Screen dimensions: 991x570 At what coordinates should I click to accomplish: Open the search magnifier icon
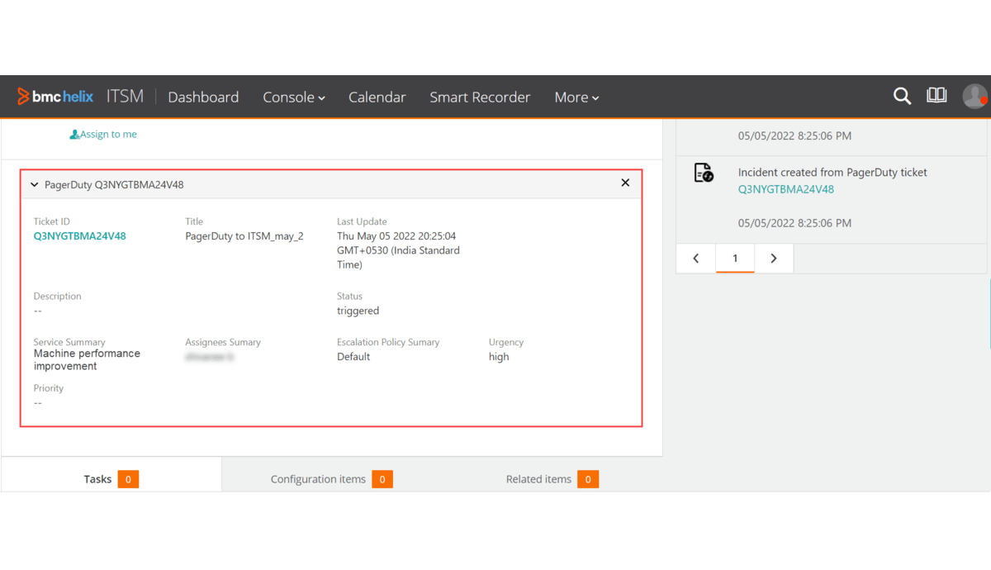902,97
